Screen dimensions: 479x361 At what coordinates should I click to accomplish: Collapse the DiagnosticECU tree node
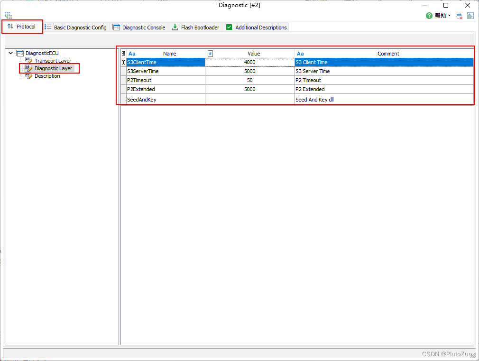(x=11, y=53)
